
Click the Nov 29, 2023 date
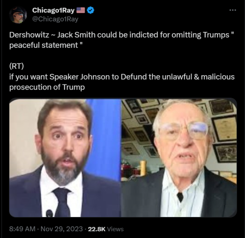[x=62, y=229]
